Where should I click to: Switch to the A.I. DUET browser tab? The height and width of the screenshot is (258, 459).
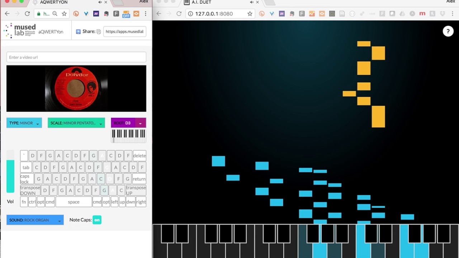point(221,3)
